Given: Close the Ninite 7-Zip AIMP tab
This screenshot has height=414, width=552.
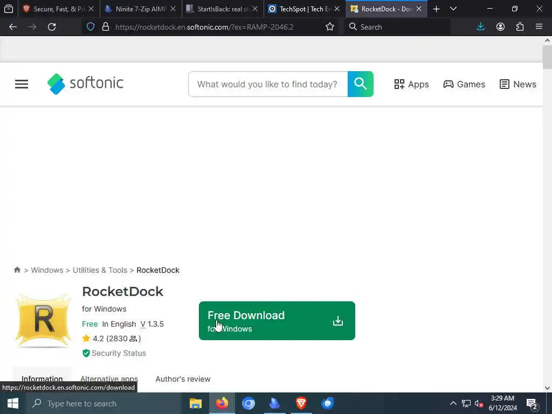Looking at the screenshot, I should click(173, 9).
